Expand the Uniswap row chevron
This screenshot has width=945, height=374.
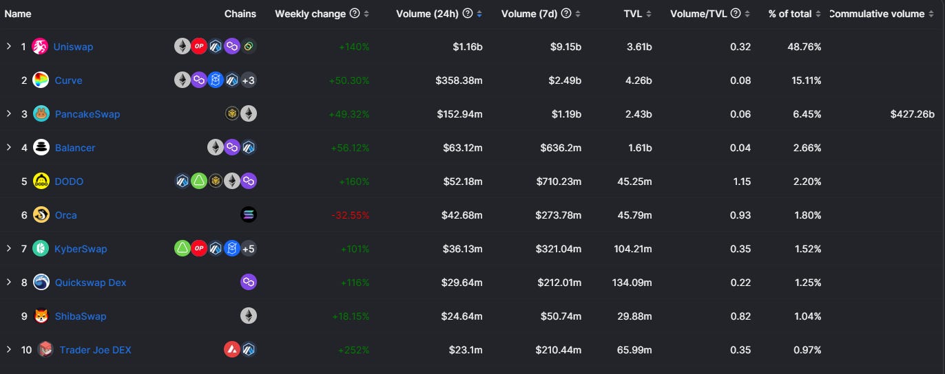click(9, 47)
